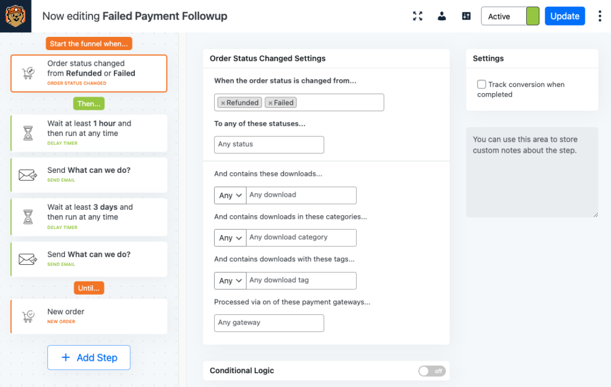Toggle the funnel Active status switch
Image resolution: width=611 pixels, height=387 pixels.
(510, 16)
